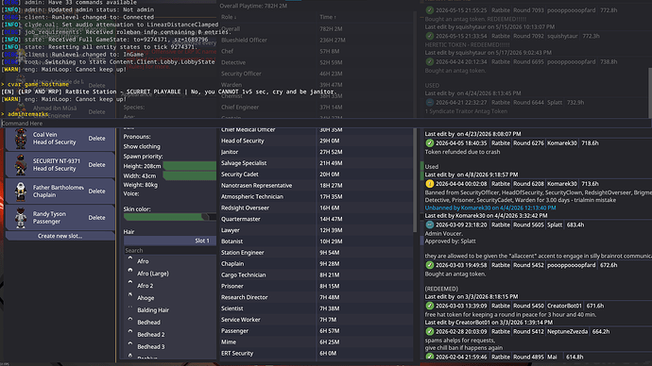Viewport: 652px width, 366px height.
Task: Click green check icon on 2026-03-03 13:39:09 note
Action: 430,306
